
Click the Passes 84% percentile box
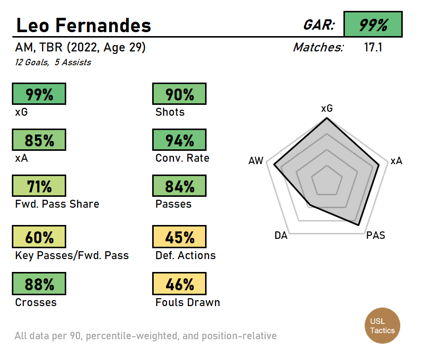click(179, 186)
